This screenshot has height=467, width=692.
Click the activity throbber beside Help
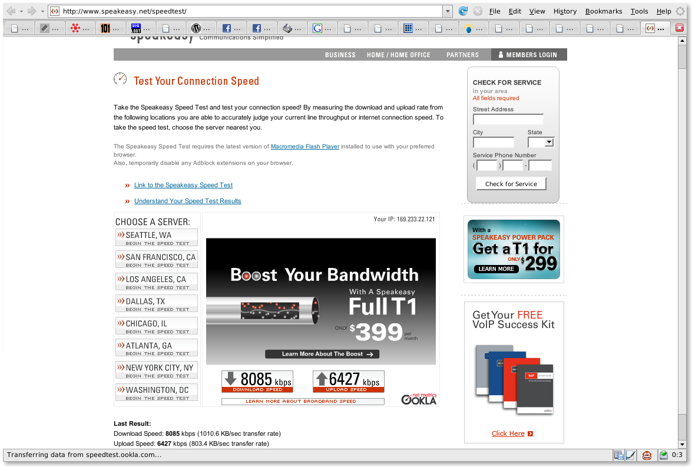[x=681, y=11]
